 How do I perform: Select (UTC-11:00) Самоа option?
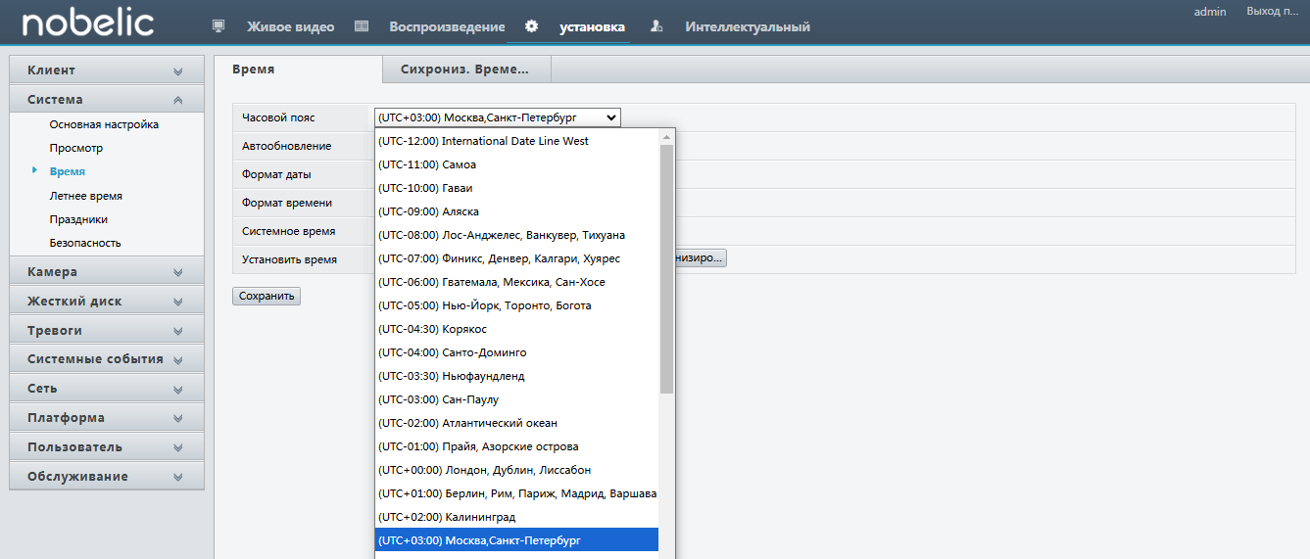(516, 164)
